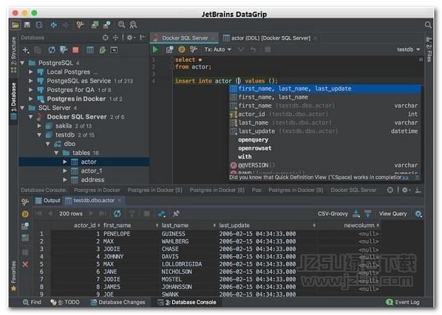442x315 pixels.
Task: Click the Save All icon in main toolbar
Action: [27, 25]
